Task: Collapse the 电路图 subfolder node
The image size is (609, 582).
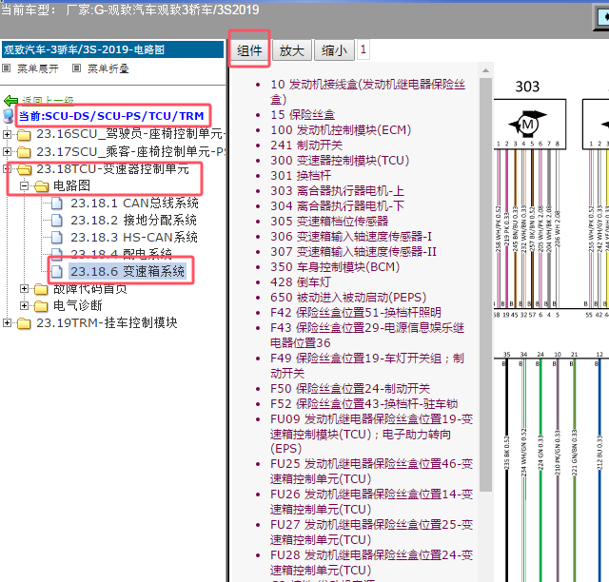Action: click(24, 186)
